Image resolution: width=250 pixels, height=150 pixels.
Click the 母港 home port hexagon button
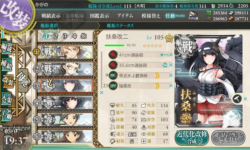click(x=23, y=80)
